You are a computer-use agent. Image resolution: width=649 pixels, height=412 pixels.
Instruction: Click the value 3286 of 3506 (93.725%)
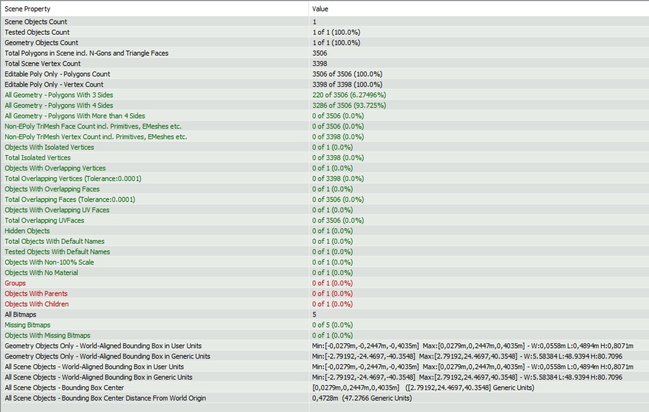coord(349,105)
